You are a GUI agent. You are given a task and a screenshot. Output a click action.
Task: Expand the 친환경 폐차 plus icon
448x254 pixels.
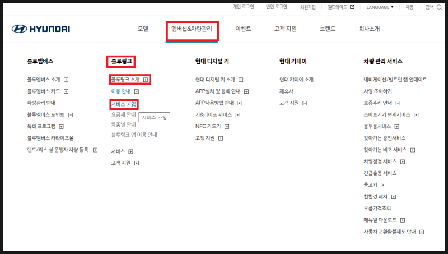pyautogui.click(x=394, y=197)
